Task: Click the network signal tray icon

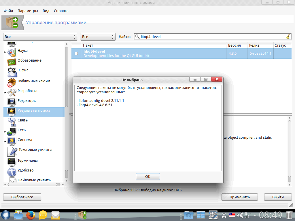Action: (x=248, y=215)
